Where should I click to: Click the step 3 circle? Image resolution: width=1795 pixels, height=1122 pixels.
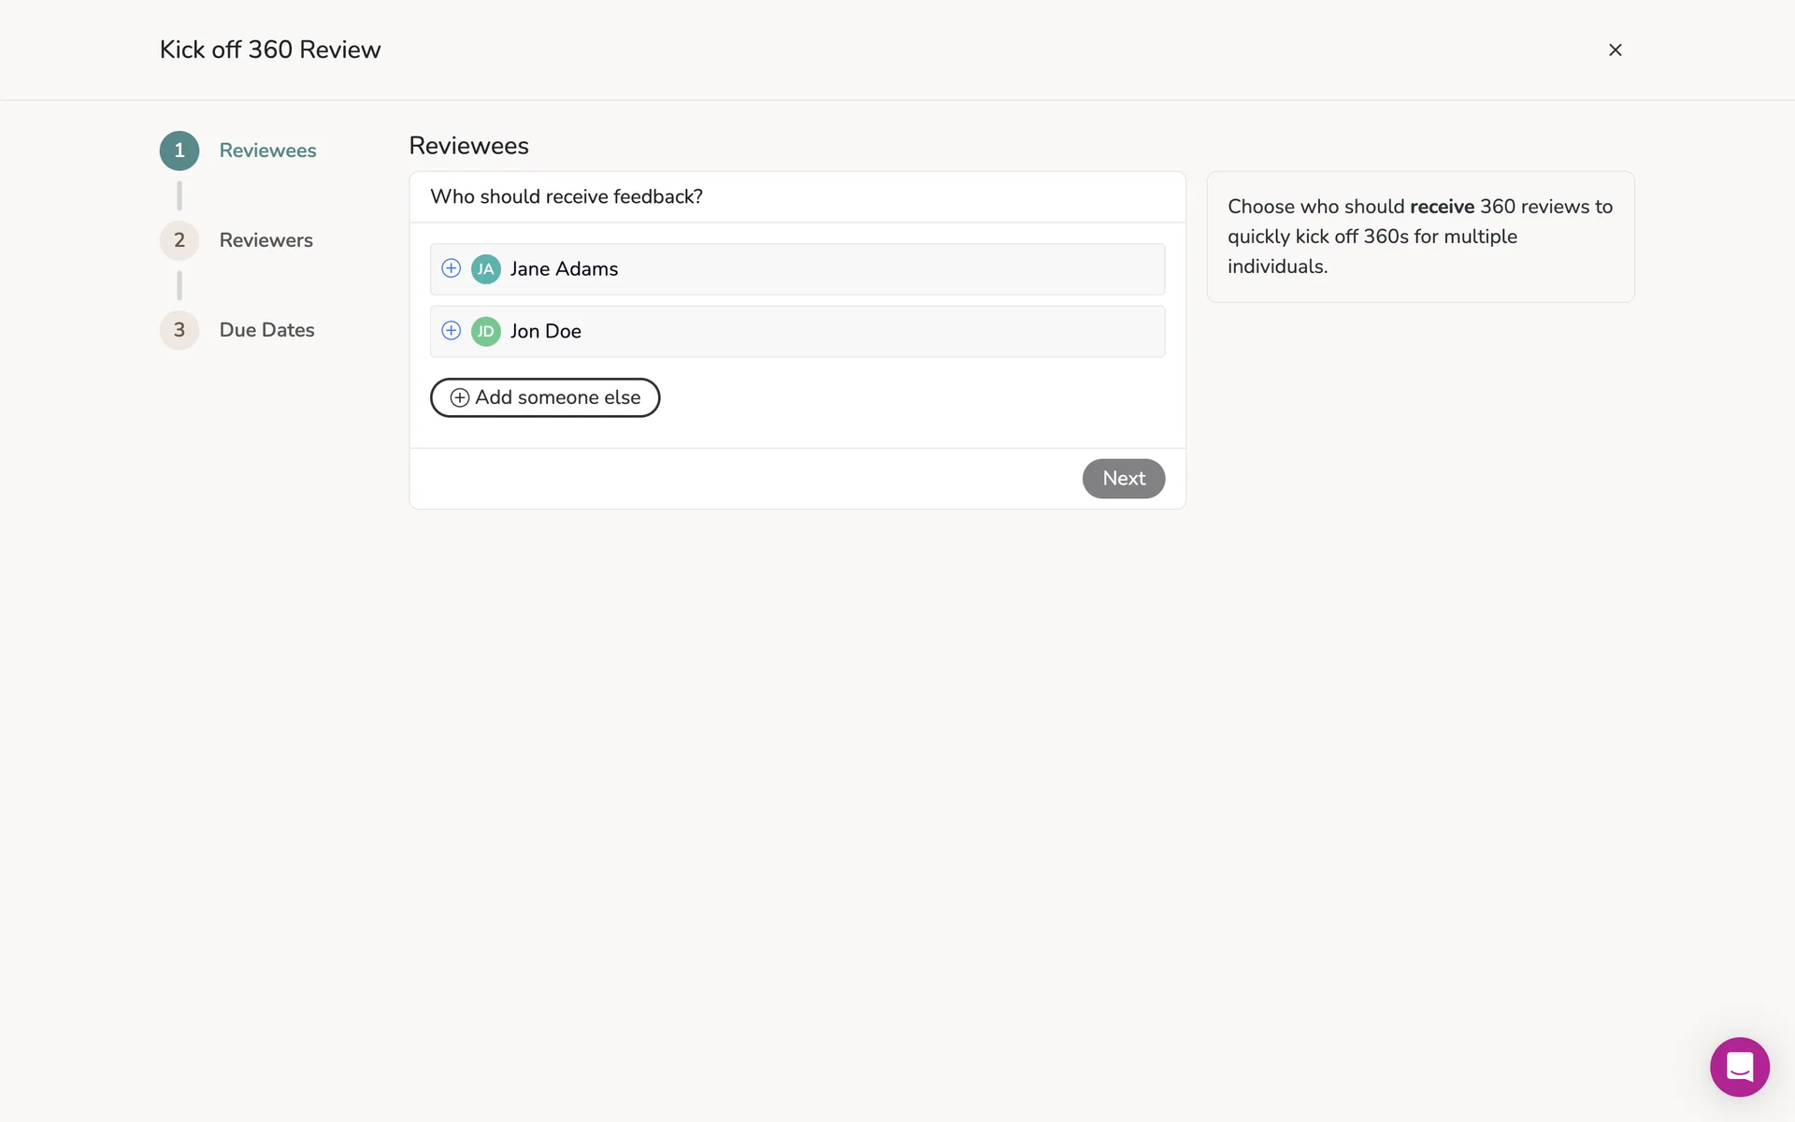pyautogui.click(x=179, y=330)
